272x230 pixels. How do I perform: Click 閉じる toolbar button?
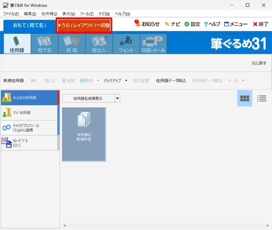click(50, 81)
